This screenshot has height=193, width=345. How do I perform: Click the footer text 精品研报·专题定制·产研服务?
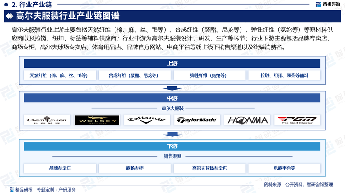pyautogui.click(x=46, y=190)
